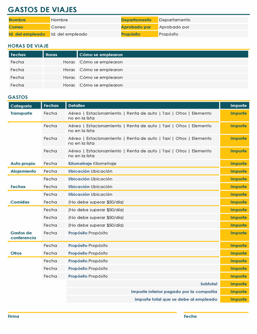
Task: Click the GASTOS section heading
Action: (x=18, y=97)
